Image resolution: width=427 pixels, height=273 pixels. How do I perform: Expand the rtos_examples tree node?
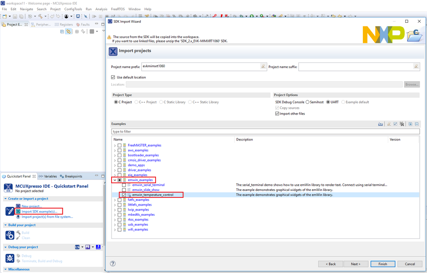[x=115, y=220]
